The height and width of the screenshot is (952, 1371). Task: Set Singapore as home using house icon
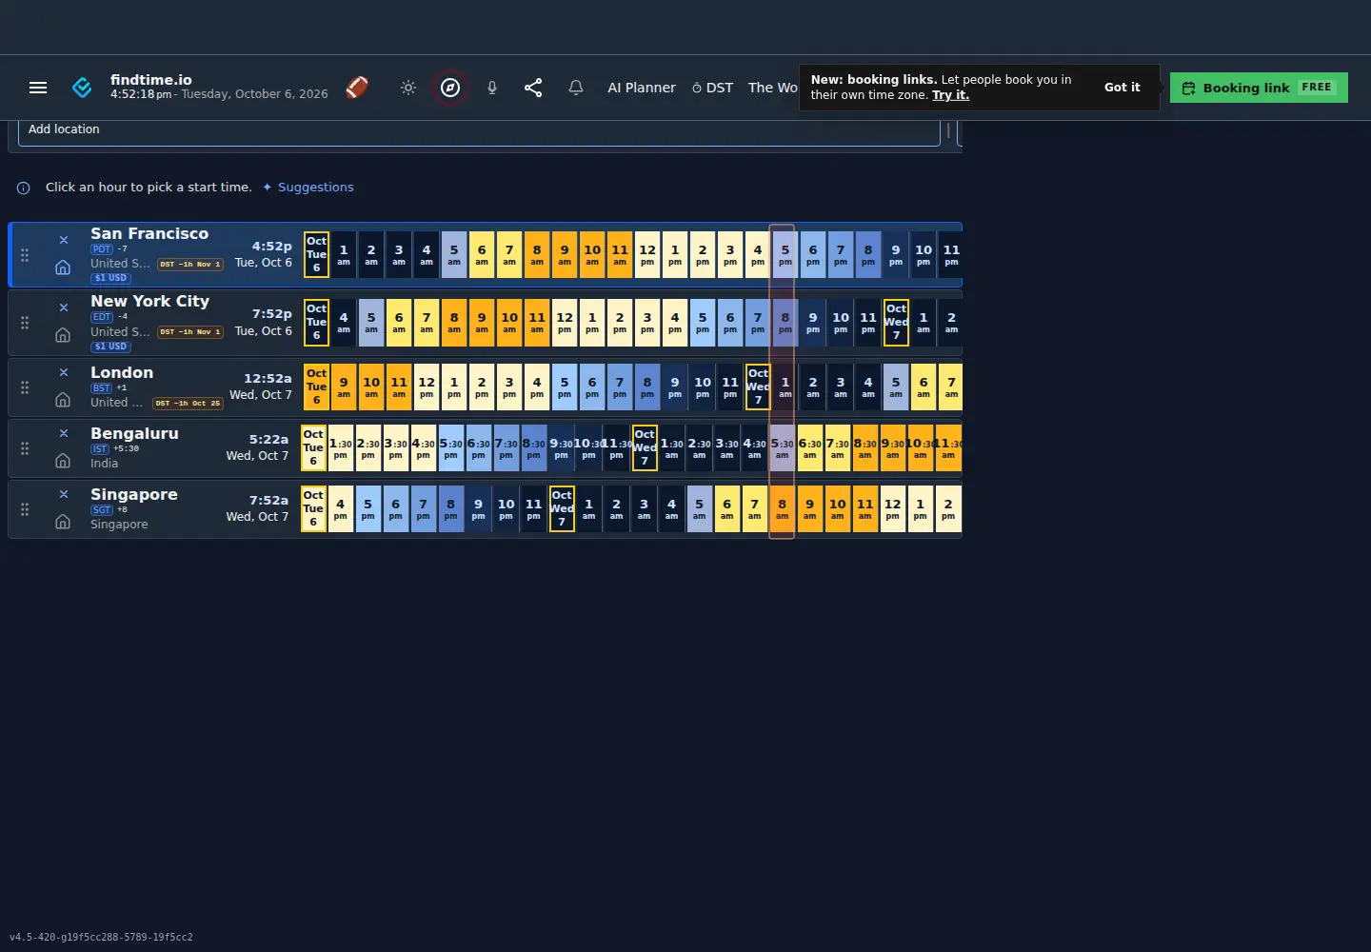tap(63, 522)
